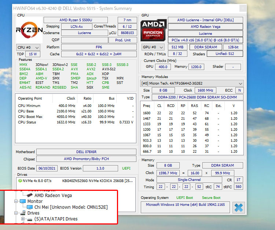Select the (S)ATA/ATAPI Drives entry

(56, 219)
